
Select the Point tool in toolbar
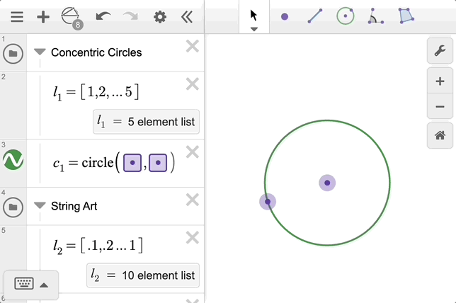[x=285, y=16]
